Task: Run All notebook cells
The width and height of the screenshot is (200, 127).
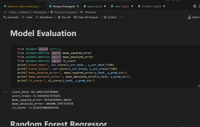Action: tap(64, 17)
